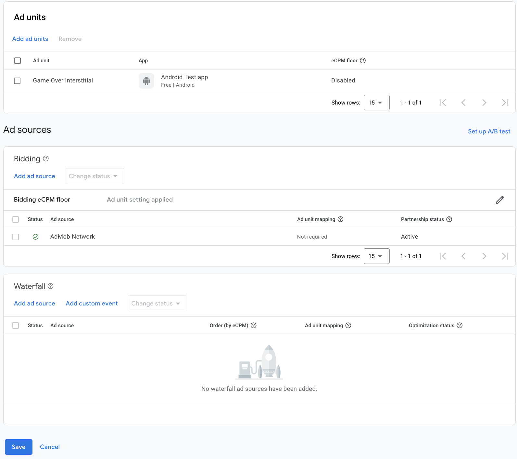Select the AdMob Network row checkbox
The image size is (517, 459).
pos(16,237)
